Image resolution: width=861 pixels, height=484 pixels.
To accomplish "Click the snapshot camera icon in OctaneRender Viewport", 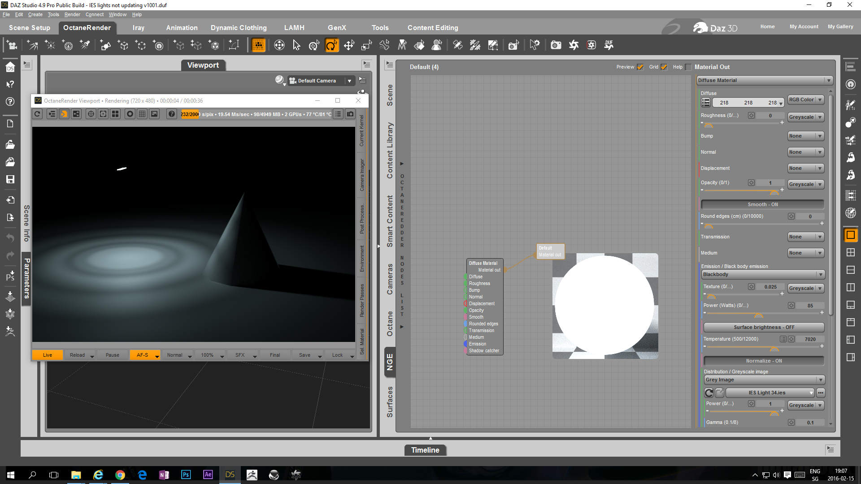I will (x=350, y=114).
